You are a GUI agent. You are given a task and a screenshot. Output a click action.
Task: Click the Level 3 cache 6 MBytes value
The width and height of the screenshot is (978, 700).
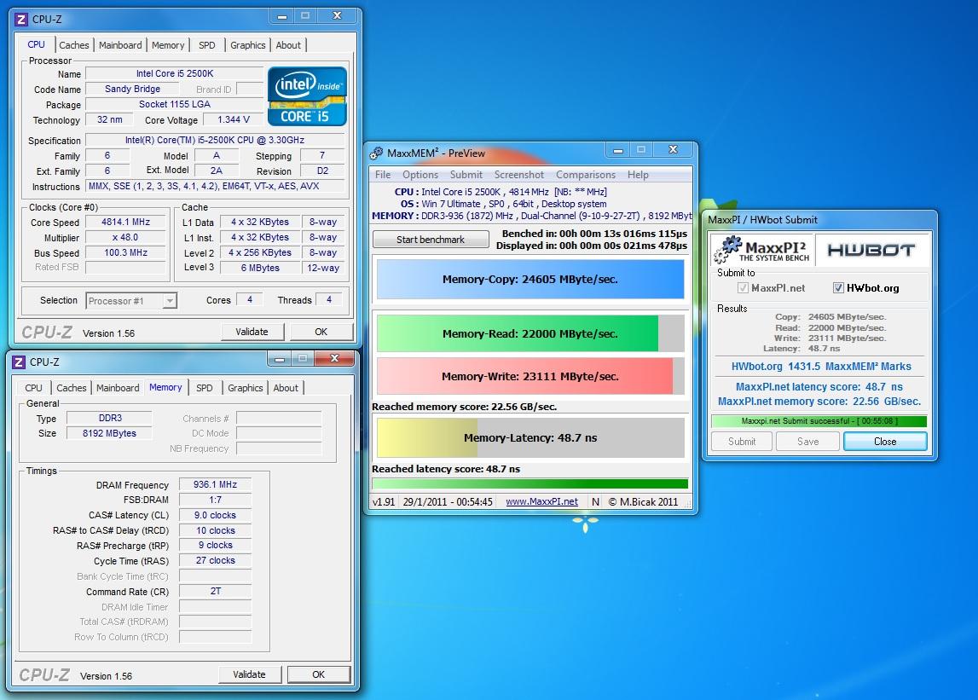point(260,268)
